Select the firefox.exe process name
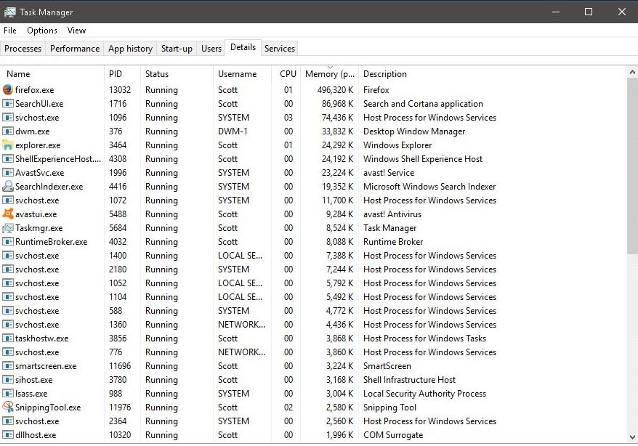Screen dimensions: 638x446 pos(34,90)
